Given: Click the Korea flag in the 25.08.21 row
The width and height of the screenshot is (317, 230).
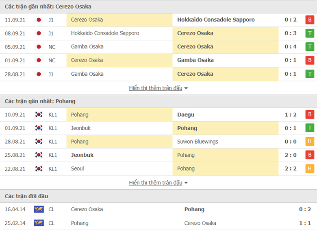Looking at the screenshot, I should coord(39,155).
